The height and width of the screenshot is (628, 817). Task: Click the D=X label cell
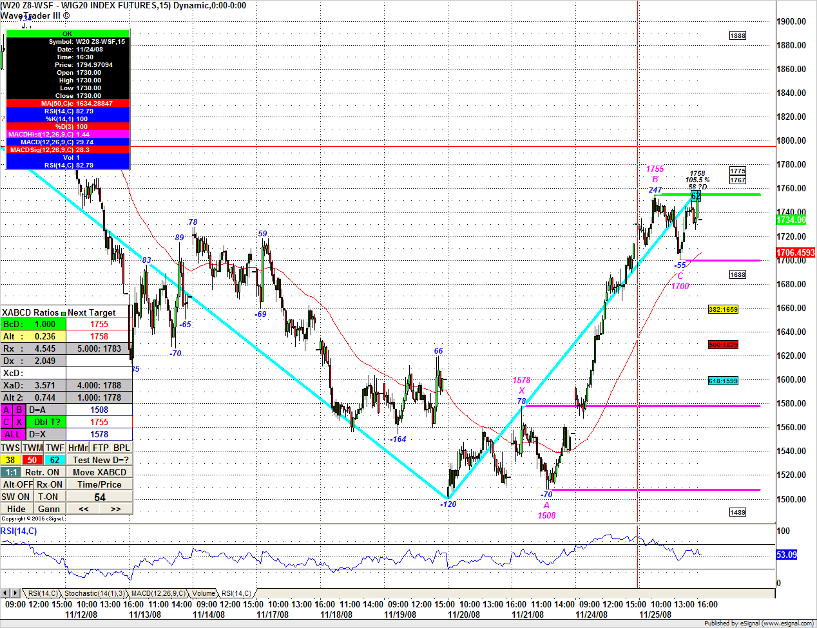click(x=46, y=434)
